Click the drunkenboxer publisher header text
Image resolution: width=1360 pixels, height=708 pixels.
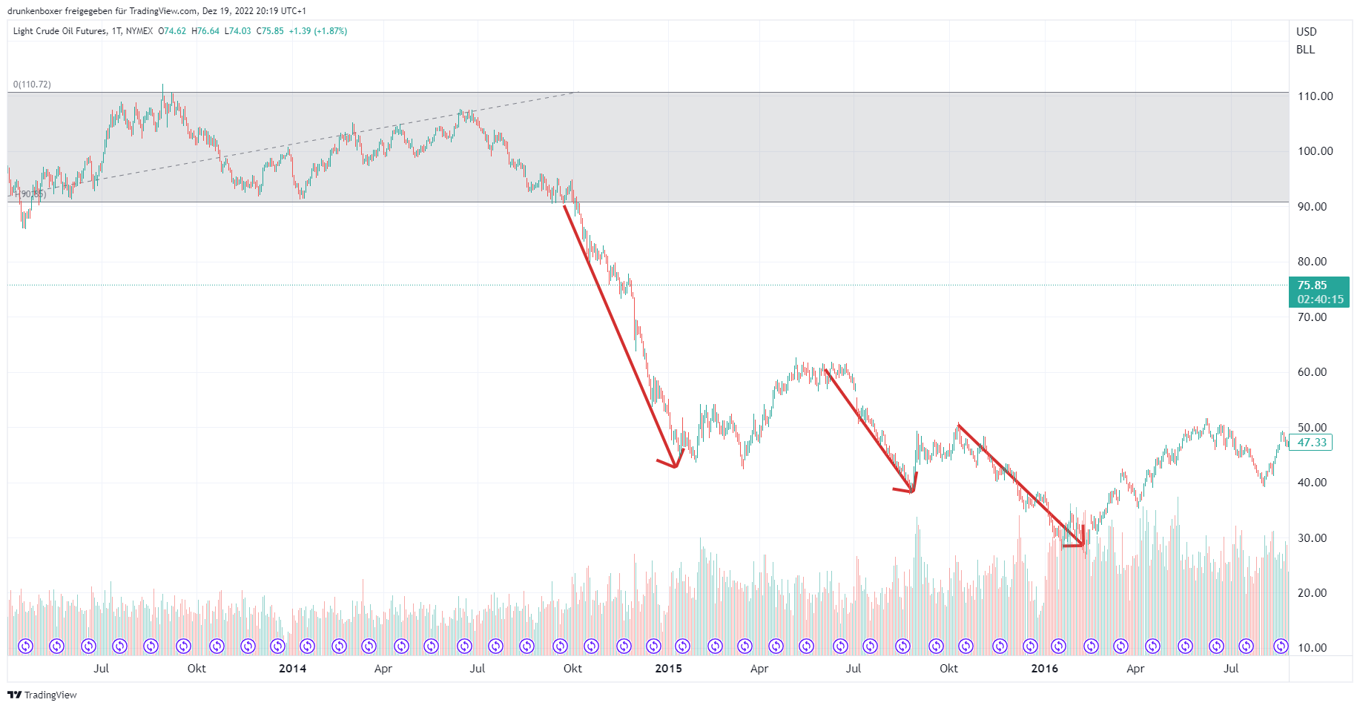pyautogui.click(x=156, y=11)
